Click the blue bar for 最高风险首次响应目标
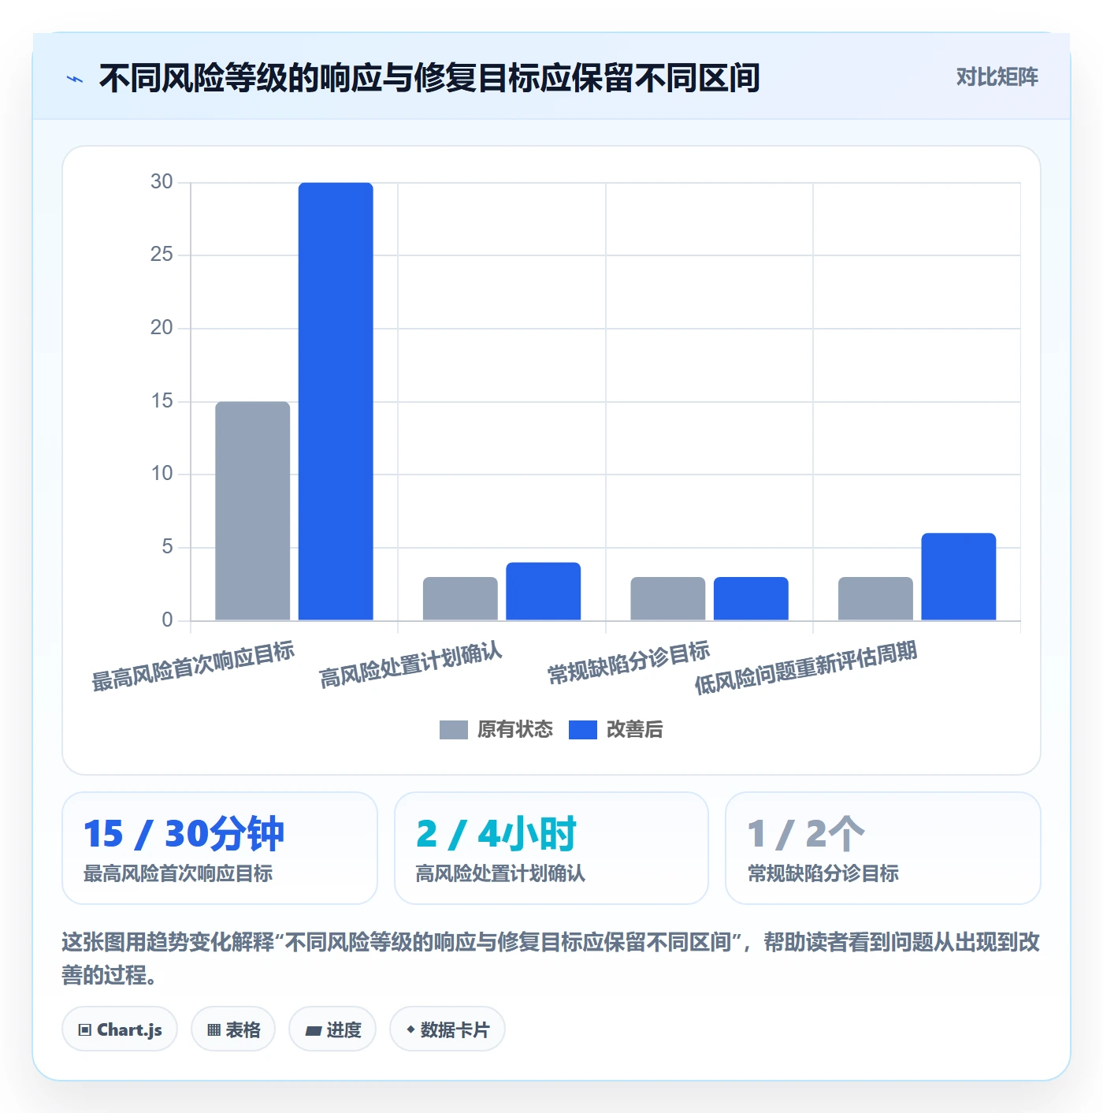The height and width of the screenshot is (1113, 1103). pos(336,401)
